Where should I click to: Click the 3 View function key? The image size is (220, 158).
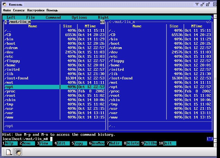(x=45, y=143)
